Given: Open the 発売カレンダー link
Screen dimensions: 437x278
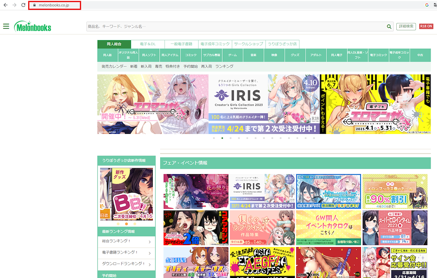Looking at the screenshot, I should (114, 66).
